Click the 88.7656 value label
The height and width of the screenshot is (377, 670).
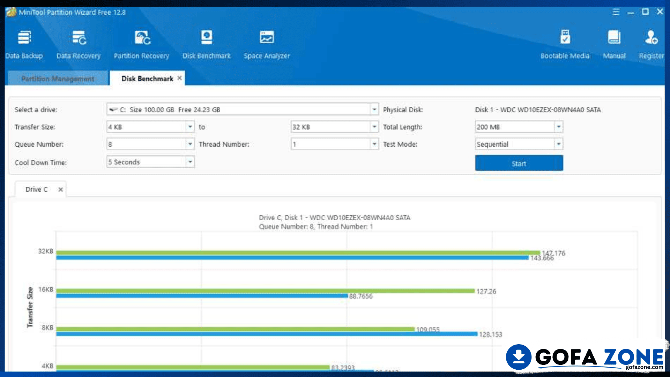[361, 296]
